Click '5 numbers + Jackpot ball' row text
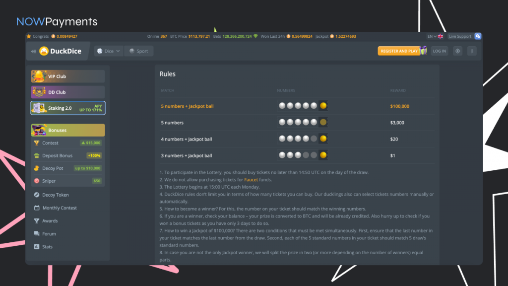 pyautogui.click(x=187, y=106)
